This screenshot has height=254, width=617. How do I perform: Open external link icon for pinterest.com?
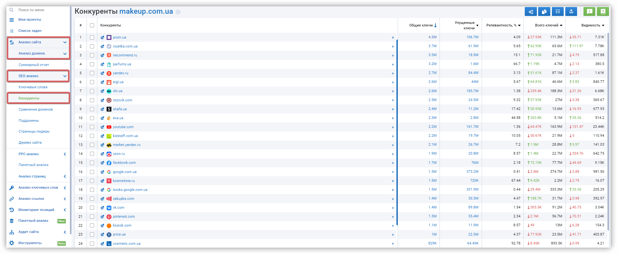pos(102,217)
